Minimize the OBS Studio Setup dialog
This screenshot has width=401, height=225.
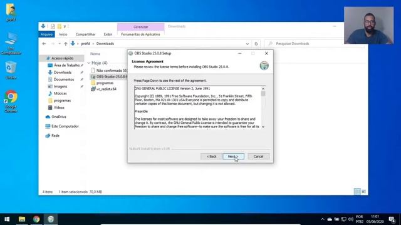click(x=239, y=53)
